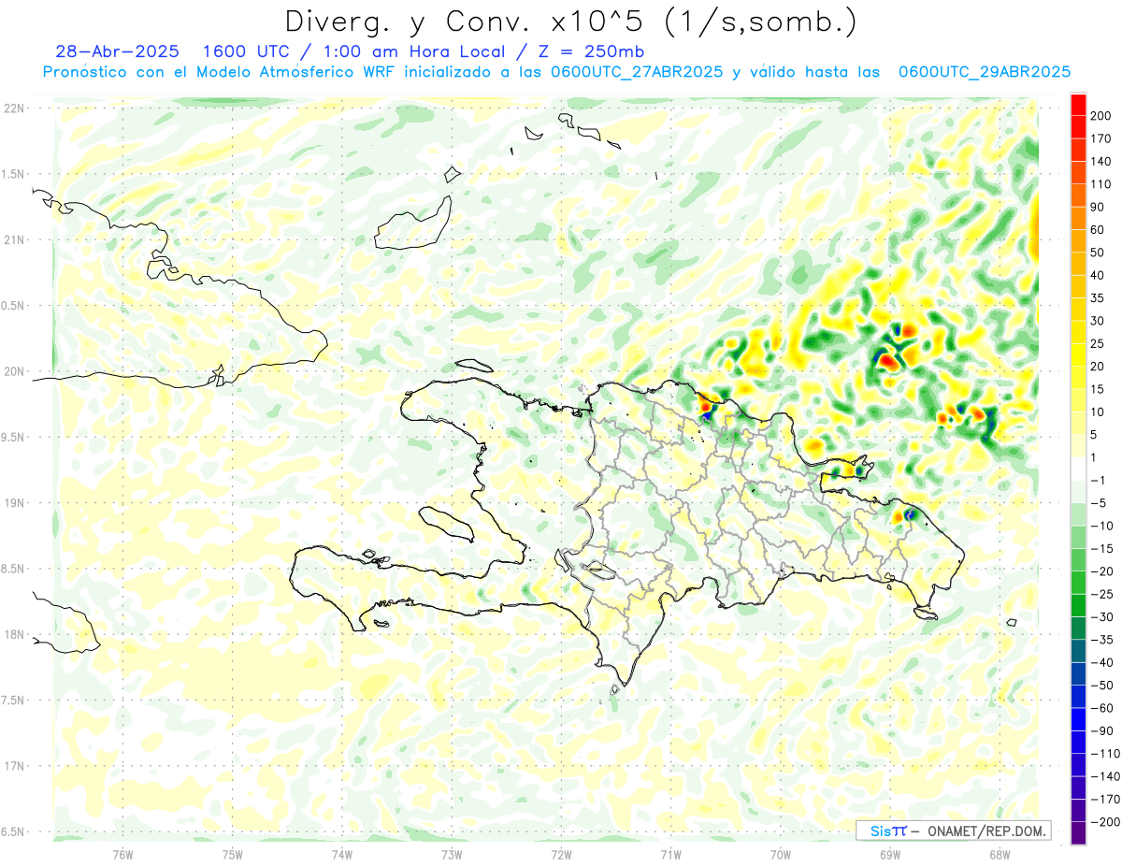The height and width of the screenshot is (867, 1122).
Task: Click the positive 200 colorbar value
Action: coord(1100,116)
